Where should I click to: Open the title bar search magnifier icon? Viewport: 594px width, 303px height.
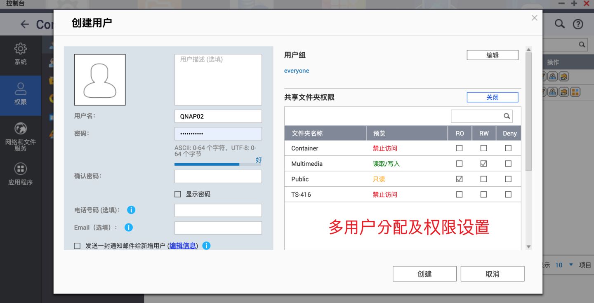pyautogui.click(x=559, y=24)
